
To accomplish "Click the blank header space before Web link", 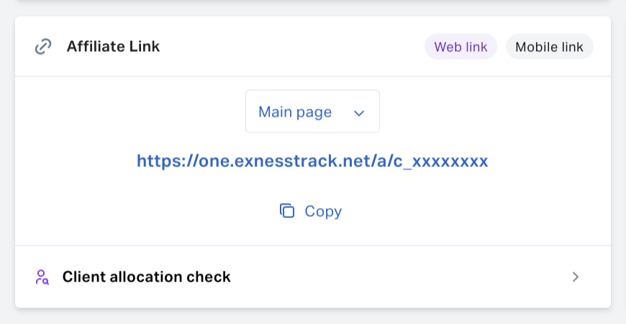I will click(x=291, y=46).
